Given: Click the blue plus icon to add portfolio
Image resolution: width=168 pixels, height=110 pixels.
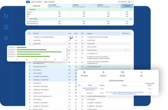Looking at the screenshot, I should click(x=121, y=6).
